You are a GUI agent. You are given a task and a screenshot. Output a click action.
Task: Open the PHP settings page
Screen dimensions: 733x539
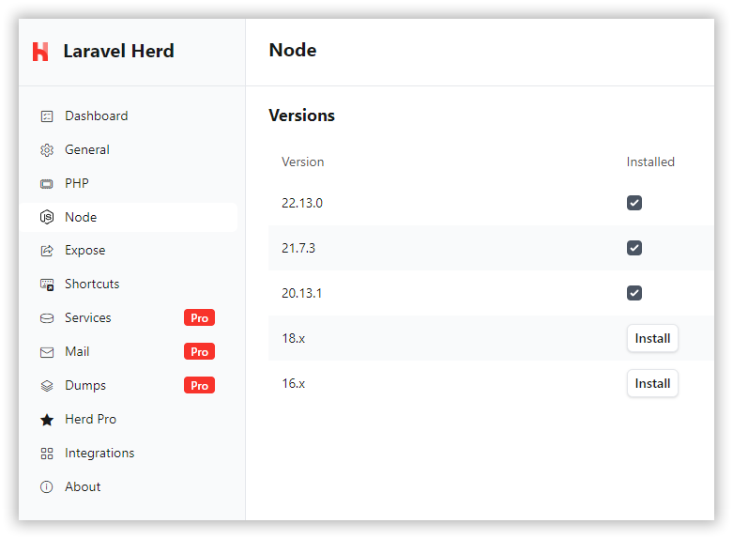tap(129, 183)
